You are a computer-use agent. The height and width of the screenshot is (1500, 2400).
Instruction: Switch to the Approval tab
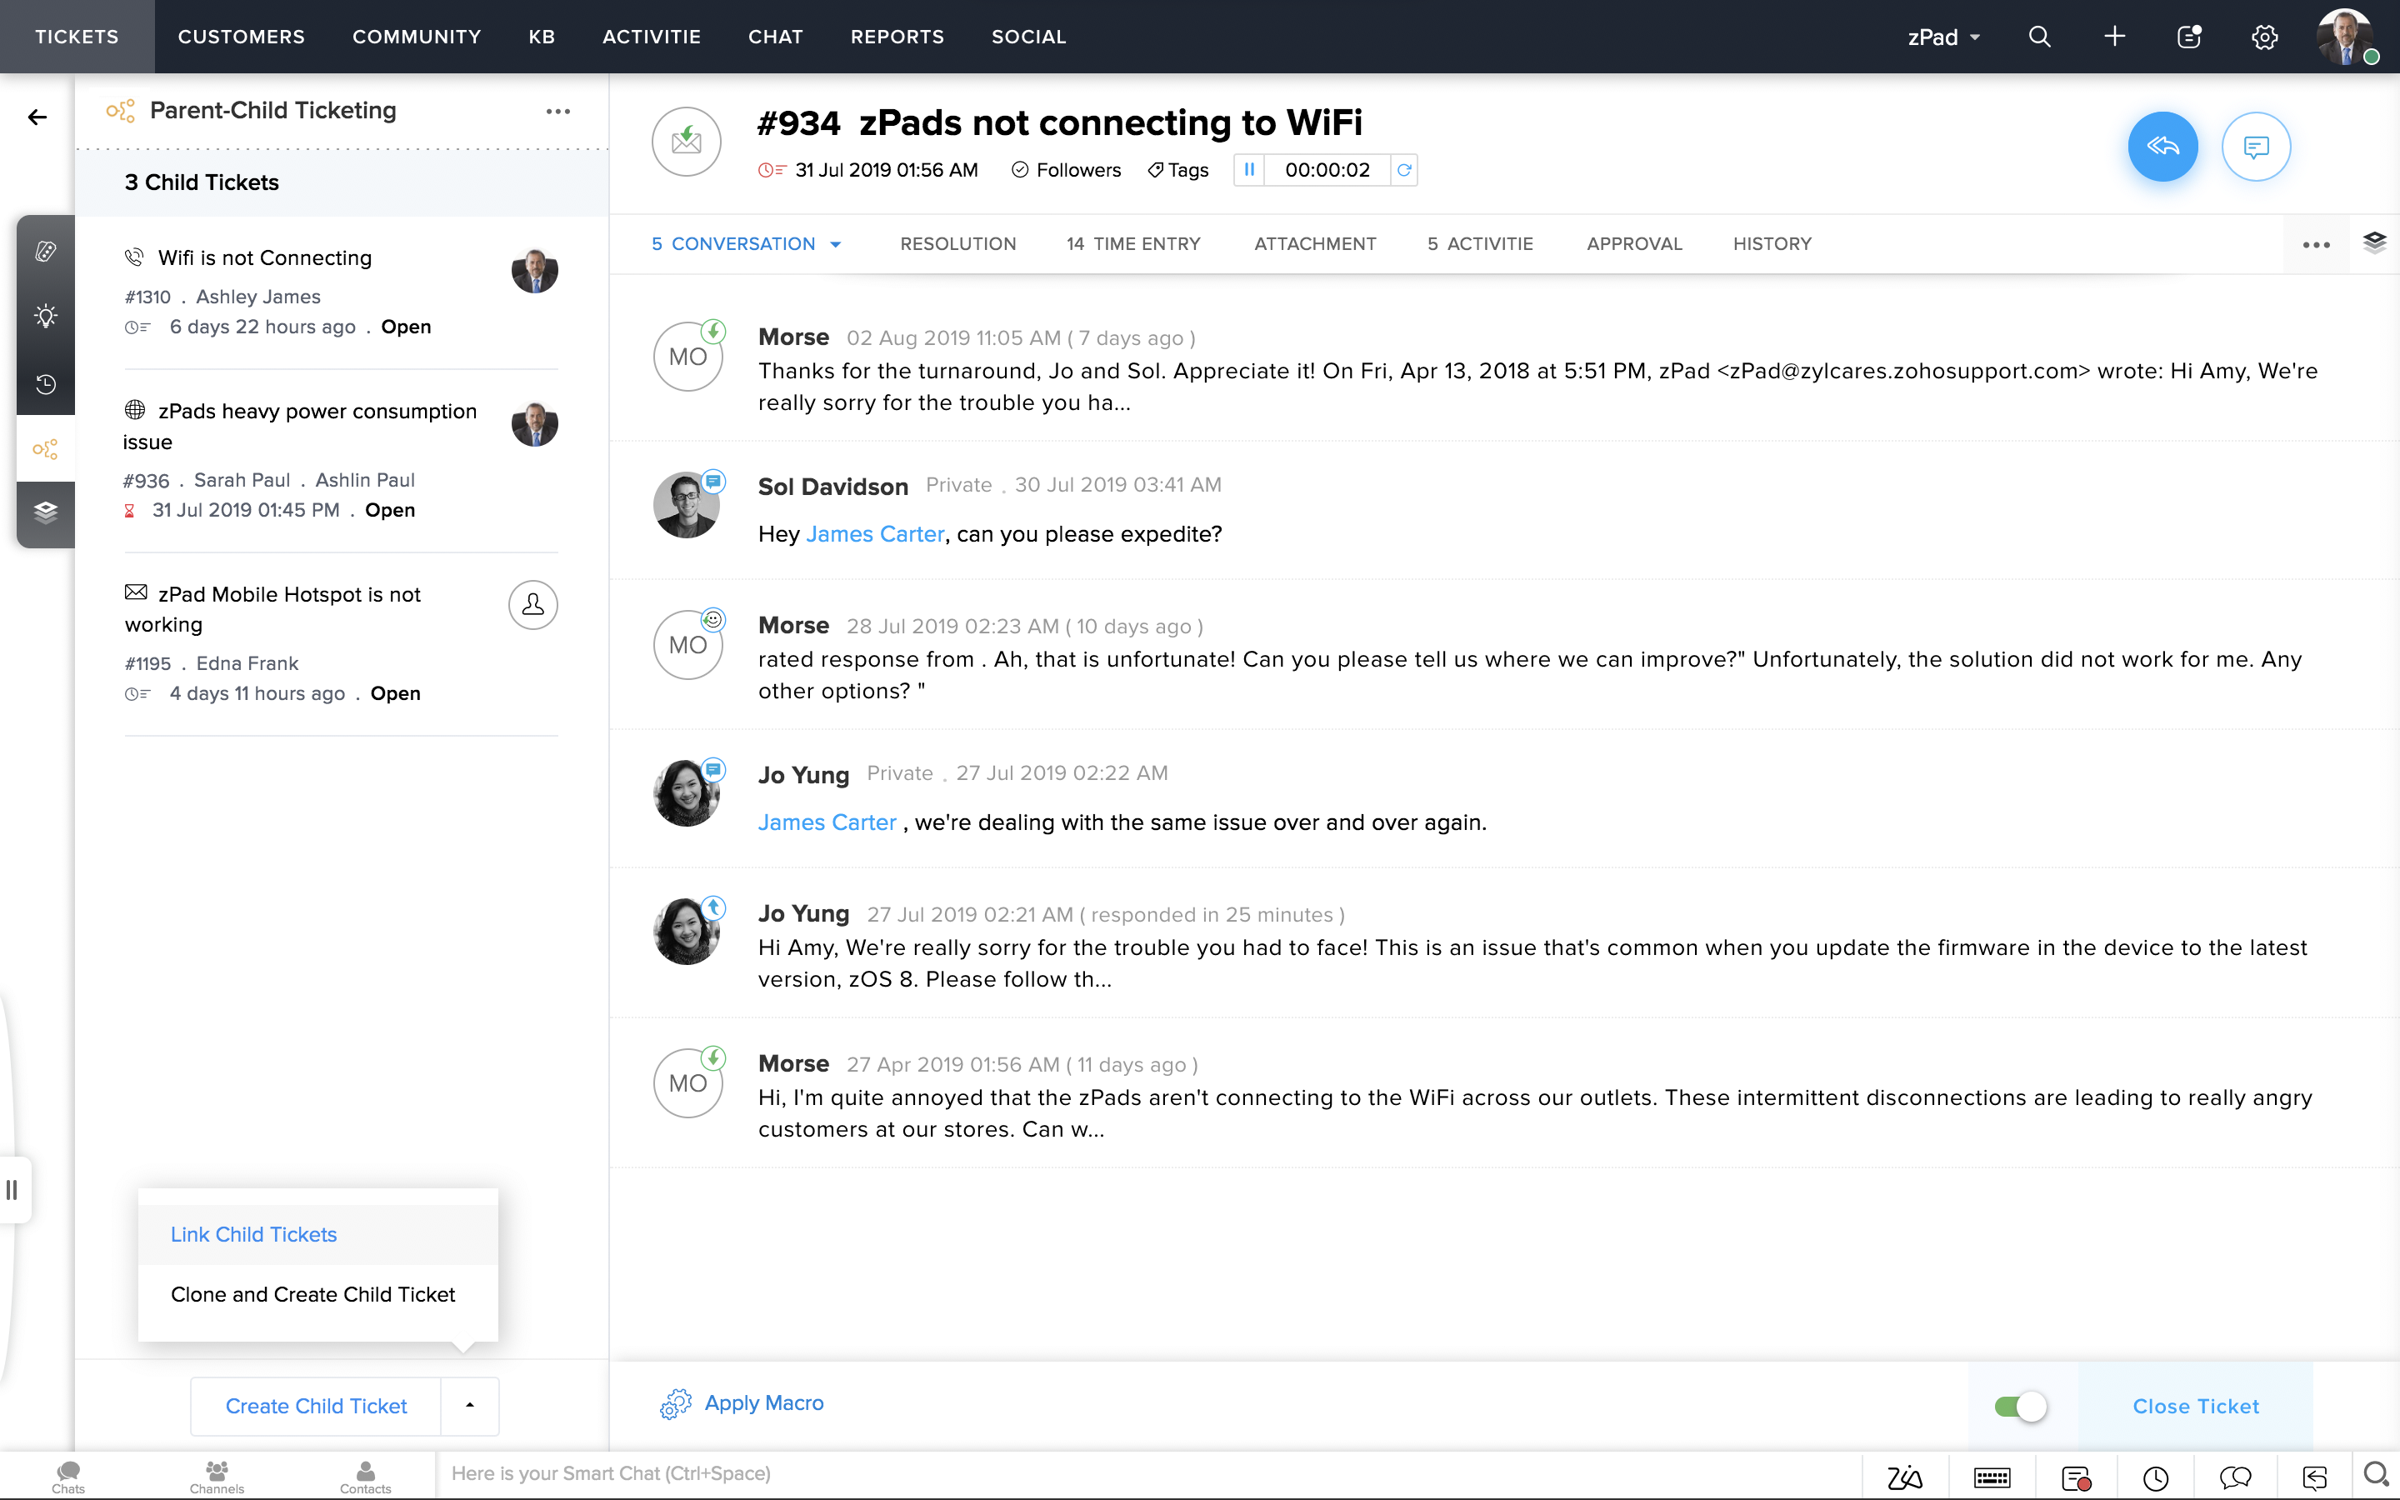(1634, 244)
